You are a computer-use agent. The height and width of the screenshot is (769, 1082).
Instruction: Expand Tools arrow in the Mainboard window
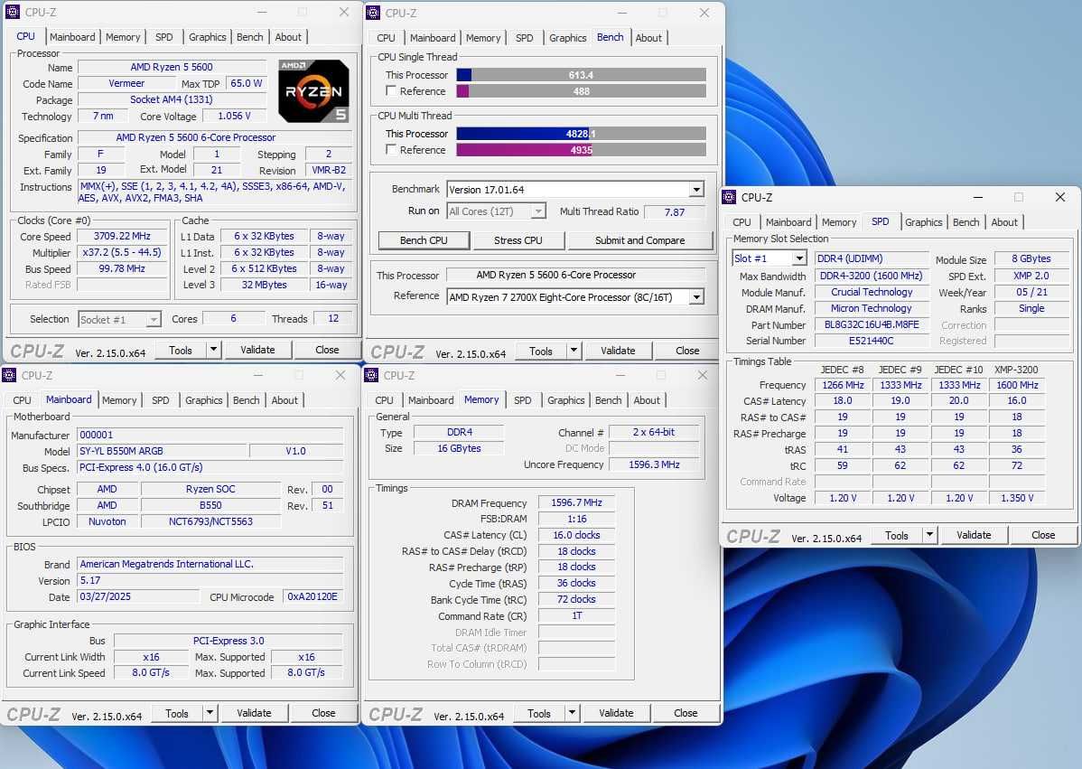210,713
